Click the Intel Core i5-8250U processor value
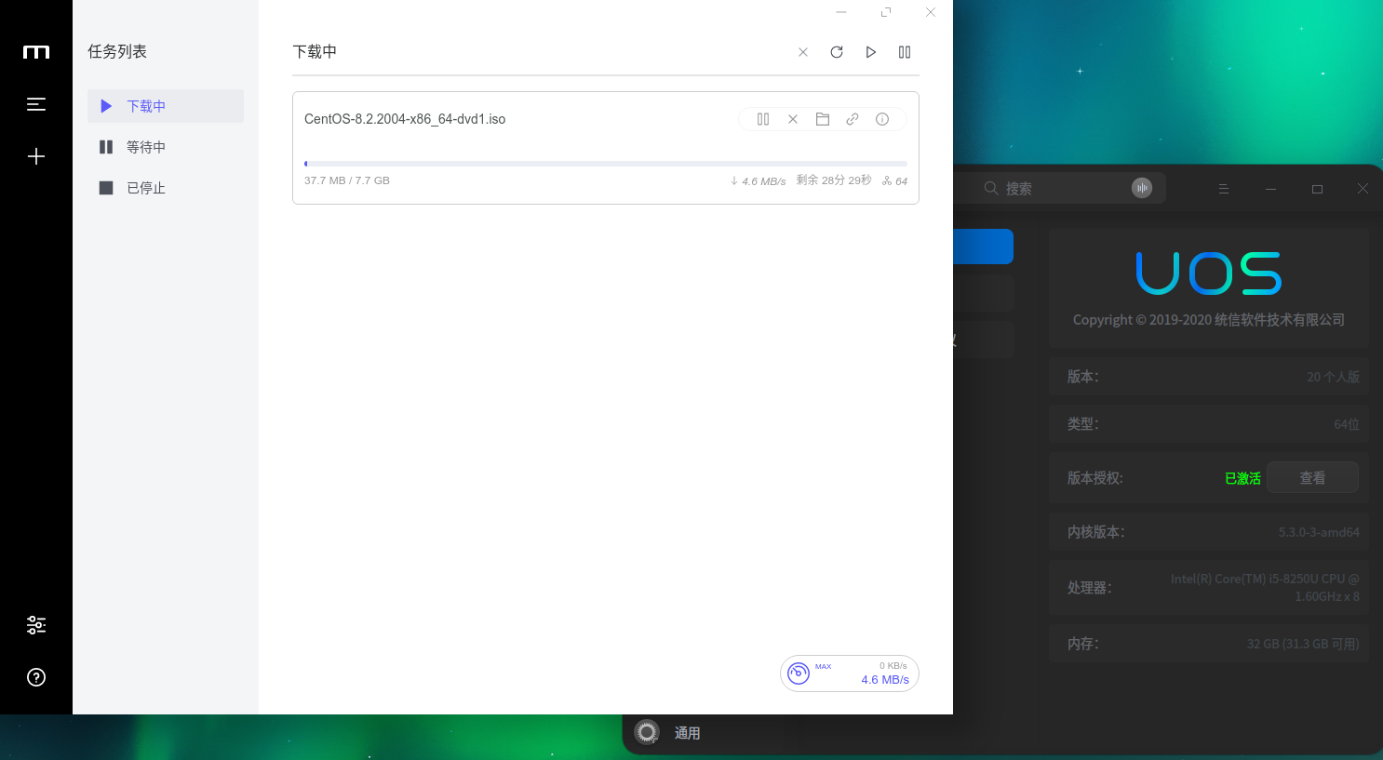Image resolution: width=1383 pixels, height=760 pixels. click(1265, 587)
